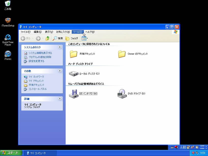208x156 pixels.
Task: Click the 14:54 clock in tray
Action: click(202, 153)
